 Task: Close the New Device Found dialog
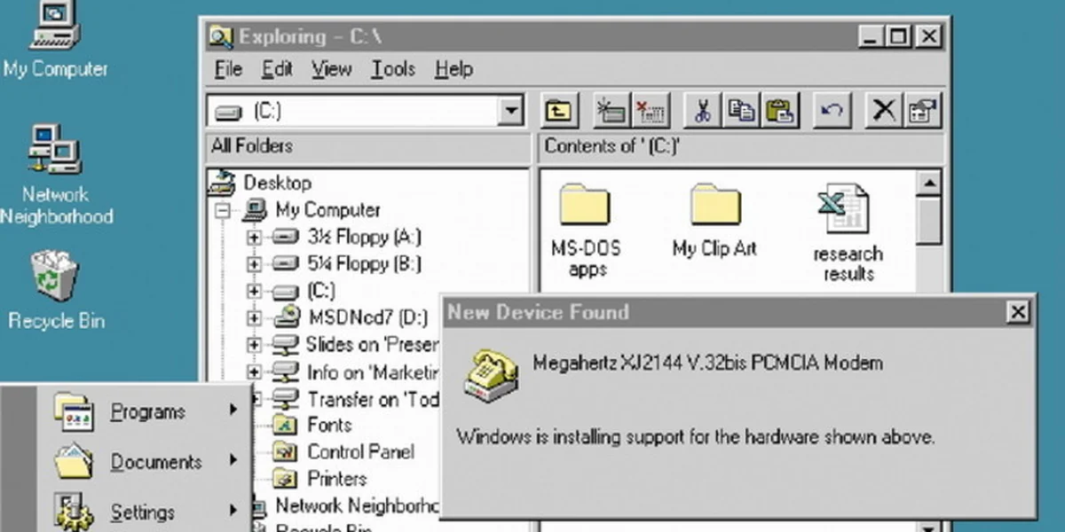point(1017,312)
